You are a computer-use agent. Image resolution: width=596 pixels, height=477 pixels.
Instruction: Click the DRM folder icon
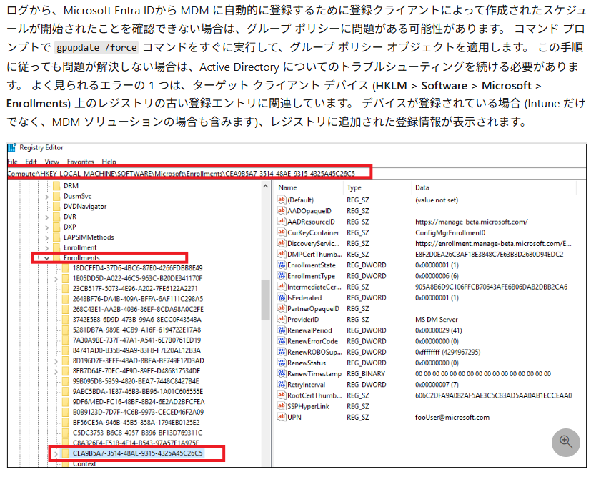coord(56,186)
